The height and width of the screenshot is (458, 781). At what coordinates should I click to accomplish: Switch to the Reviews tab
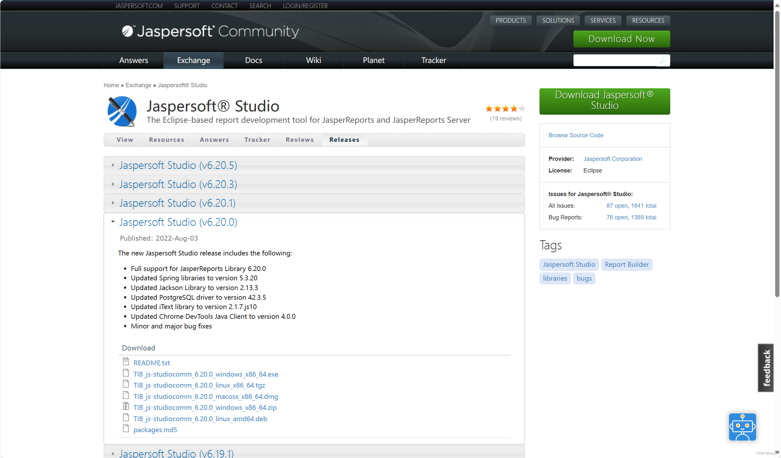[300, 140]
